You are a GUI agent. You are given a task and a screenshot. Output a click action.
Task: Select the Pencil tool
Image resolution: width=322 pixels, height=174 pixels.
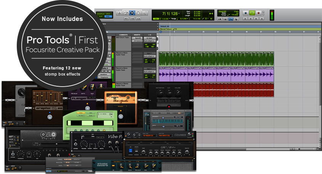[145, 13]
